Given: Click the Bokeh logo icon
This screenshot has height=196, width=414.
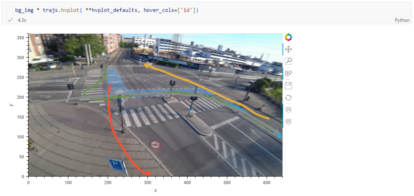Looking at the screenshot, I should pyautogui.click(x=288, y=37).
